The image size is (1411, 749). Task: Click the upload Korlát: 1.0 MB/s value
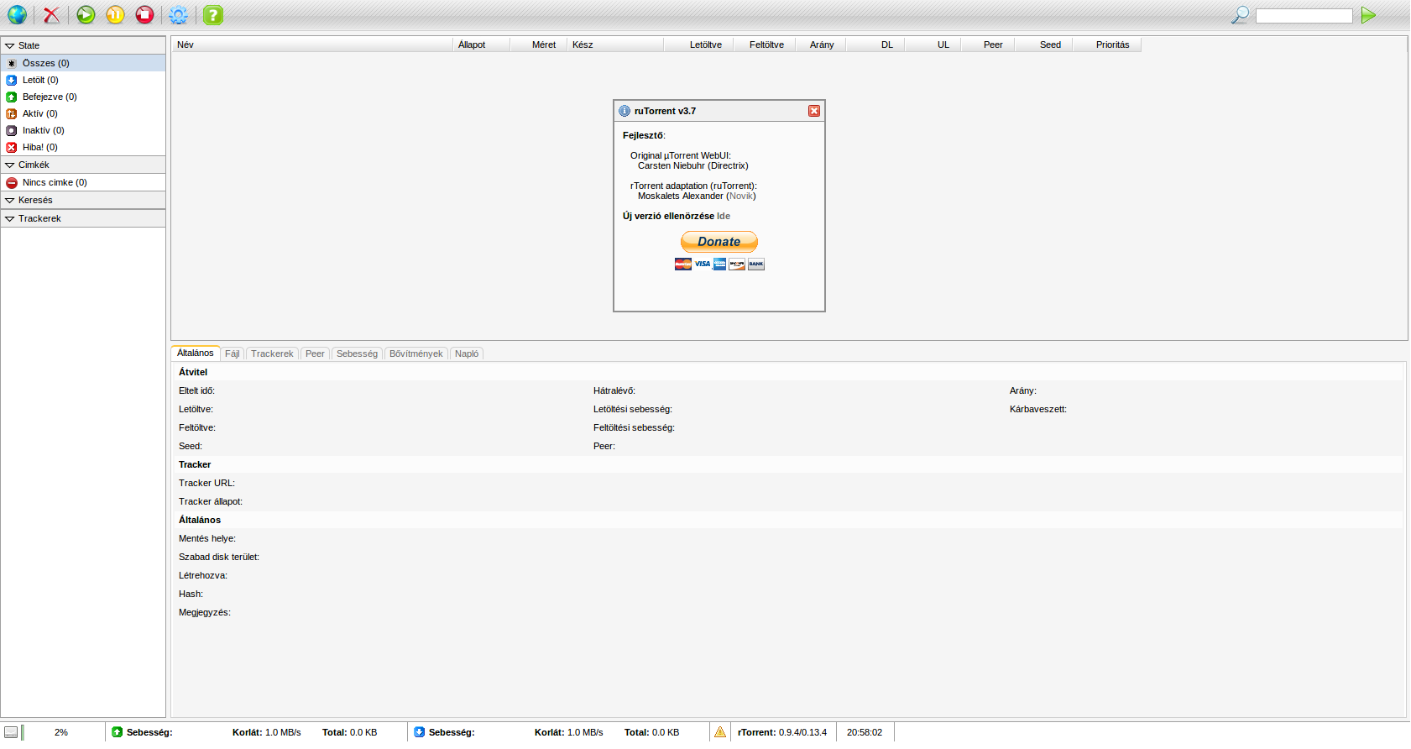pyautogui.click(x=267, y=732)
